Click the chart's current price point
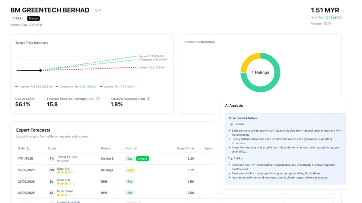 40,70
